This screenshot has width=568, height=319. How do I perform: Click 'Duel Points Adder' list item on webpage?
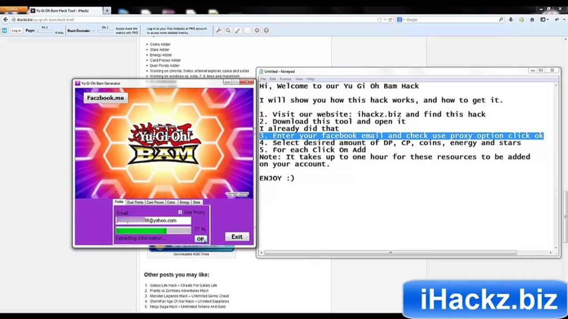tap(165, 66)
